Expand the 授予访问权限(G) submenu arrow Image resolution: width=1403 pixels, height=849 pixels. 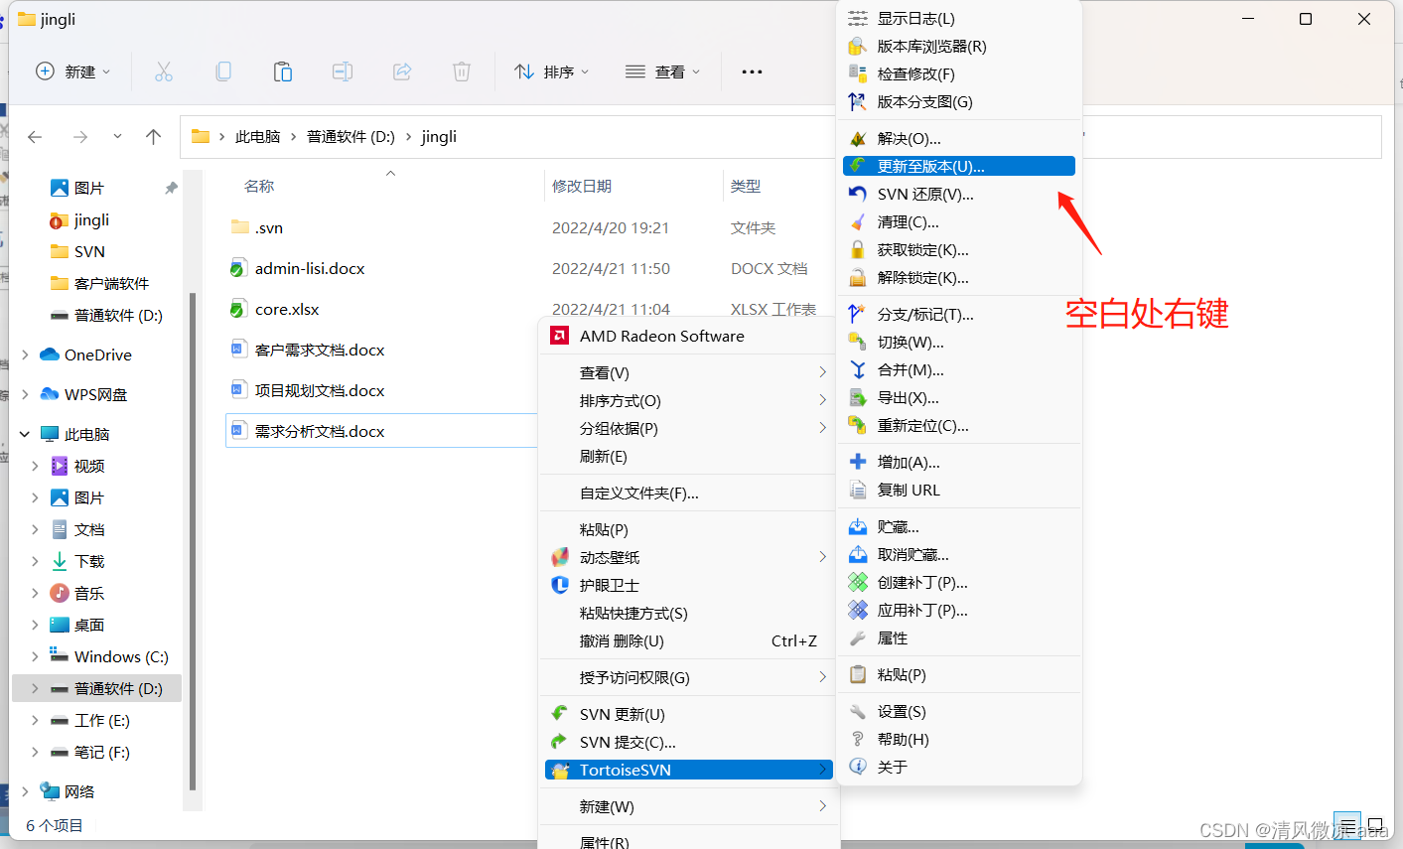pyautogui.click(x=822, y=678)
